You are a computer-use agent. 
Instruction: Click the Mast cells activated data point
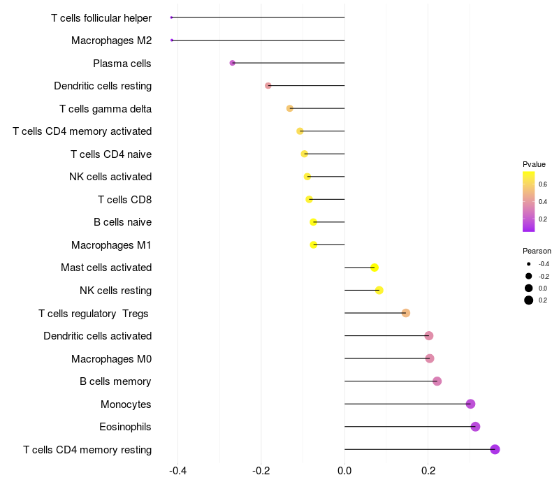374,268
